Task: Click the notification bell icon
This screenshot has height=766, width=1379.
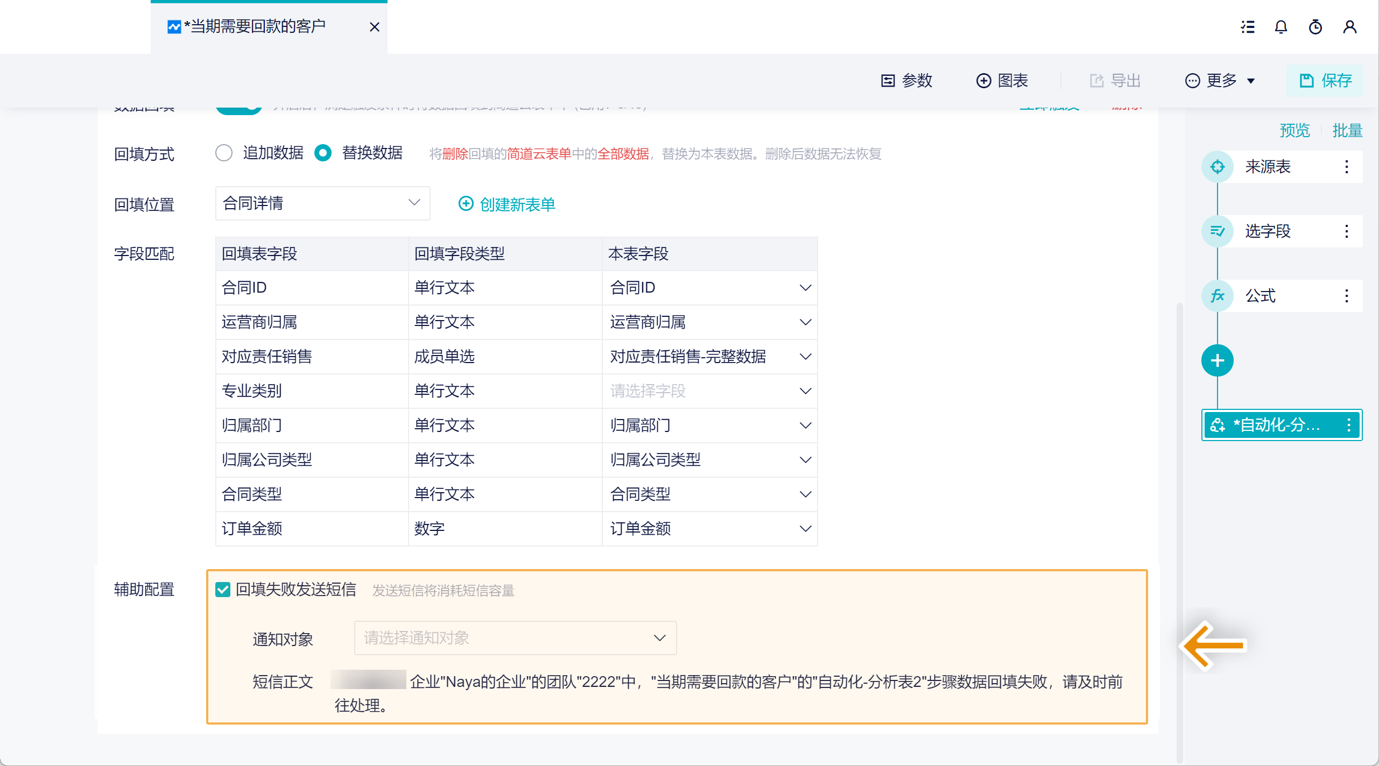Action: pos(1281,27)
